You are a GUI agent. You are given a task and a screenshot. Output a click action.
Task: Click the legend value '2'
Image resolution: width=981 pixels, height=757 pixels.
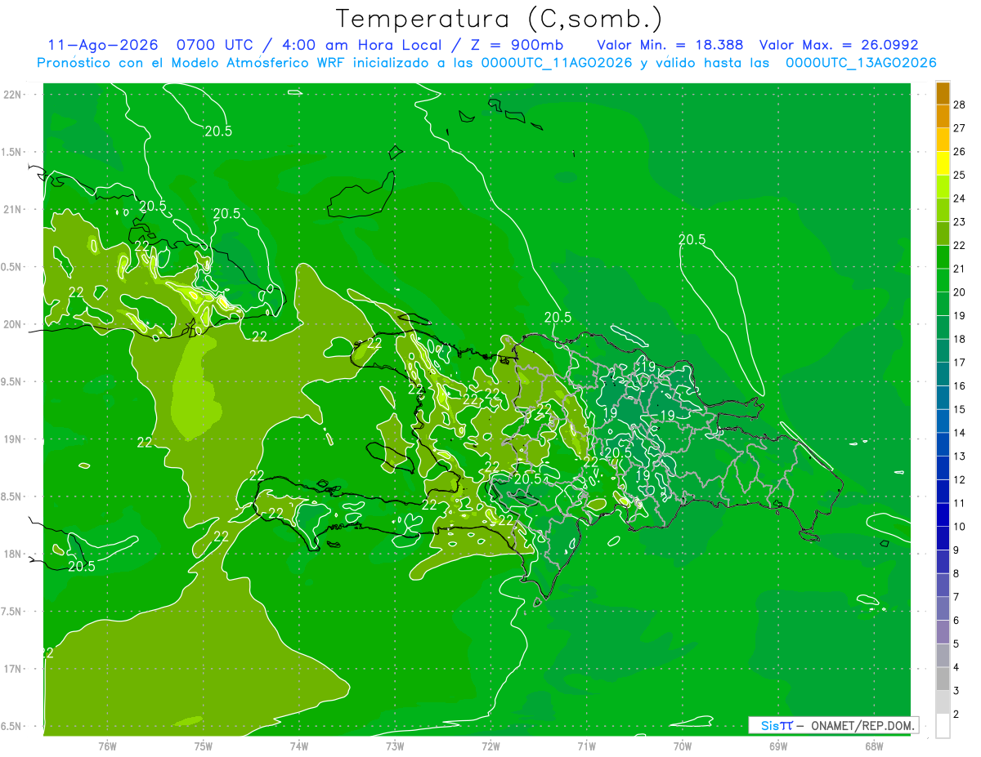point(956,715)
